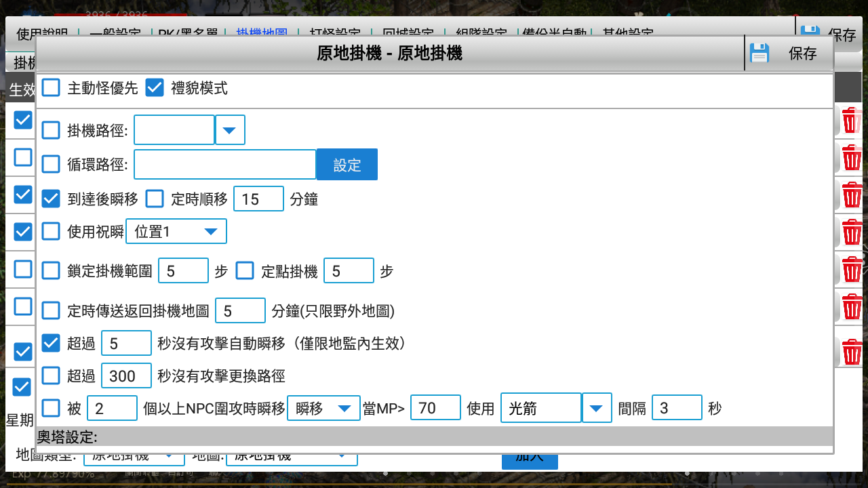
Task: Expand the 瞬移 dropdown in the NPC row
Action: pos(324,409)
